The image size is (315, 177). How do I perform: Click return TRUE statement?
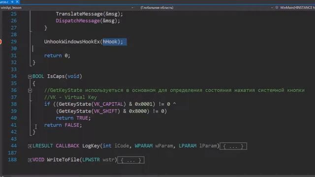[73, 118]
